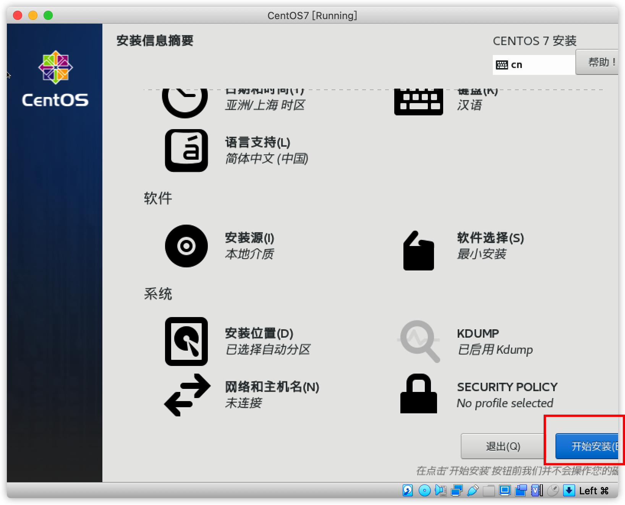Image resolution: width=625 pixels, height=505 pixels.
Task: Click the No profile selected status text
Action: pos(505,403)
